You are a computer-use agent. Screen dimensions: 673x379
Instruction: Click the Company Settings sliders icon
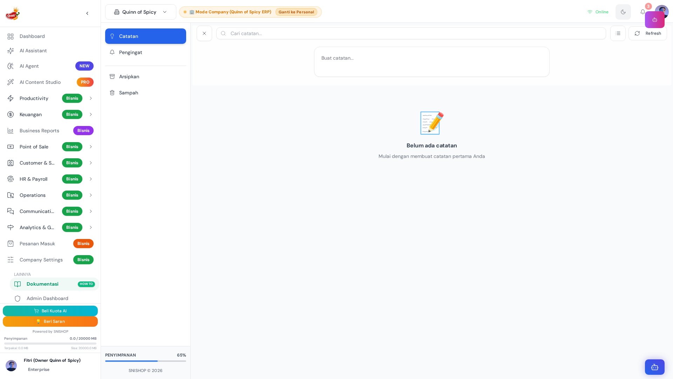tap(11, 260)
